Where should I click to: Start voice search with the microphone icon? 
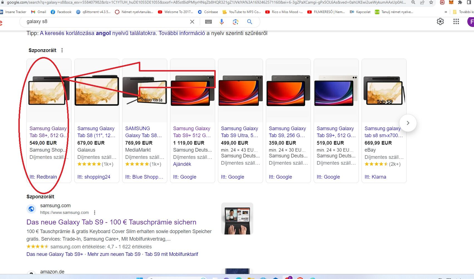coord(222,22)
